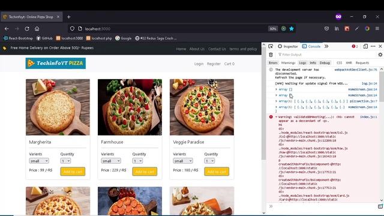Reload the page with the refresh icon
The image size is (384, 216).
point(27,29)
